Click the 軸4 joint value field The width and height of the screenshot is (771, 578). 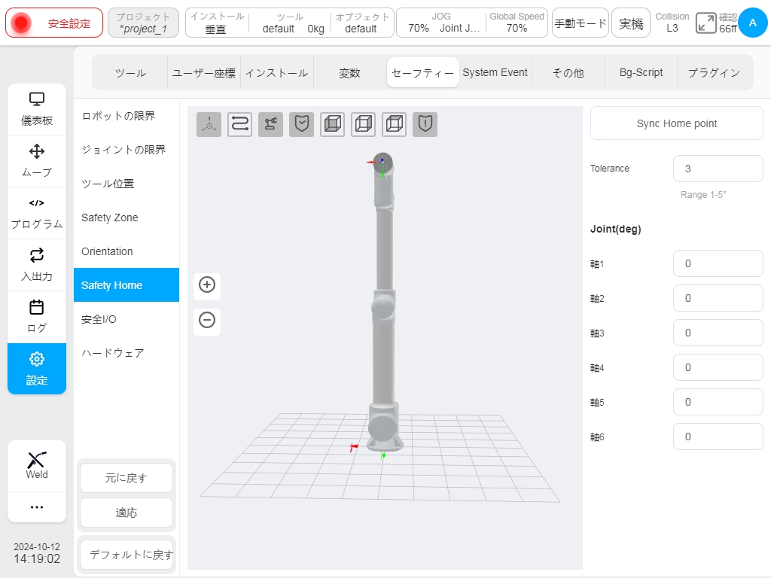718,367
